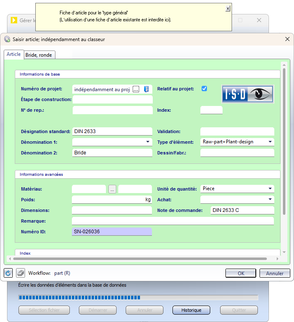Viewport: 294px width, 322px height.
Task: Click the Note de commande field
Action: tap(242, 210)
